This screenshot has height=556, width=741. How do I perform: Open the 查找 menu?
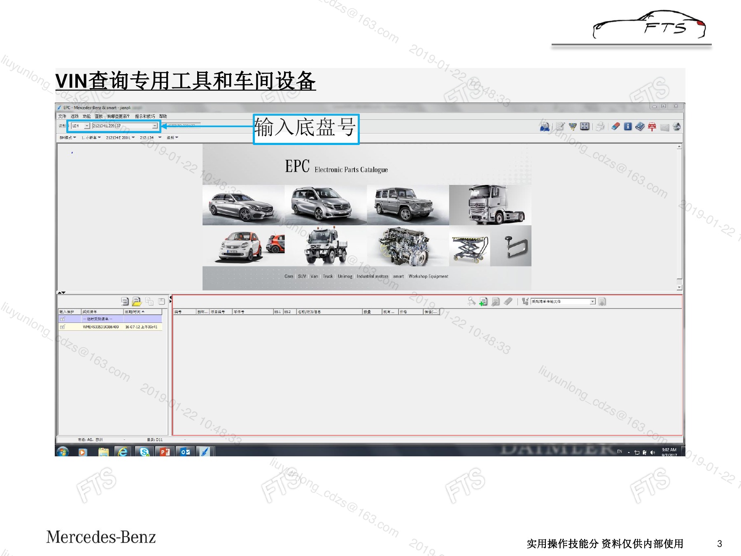coord(99,116)
